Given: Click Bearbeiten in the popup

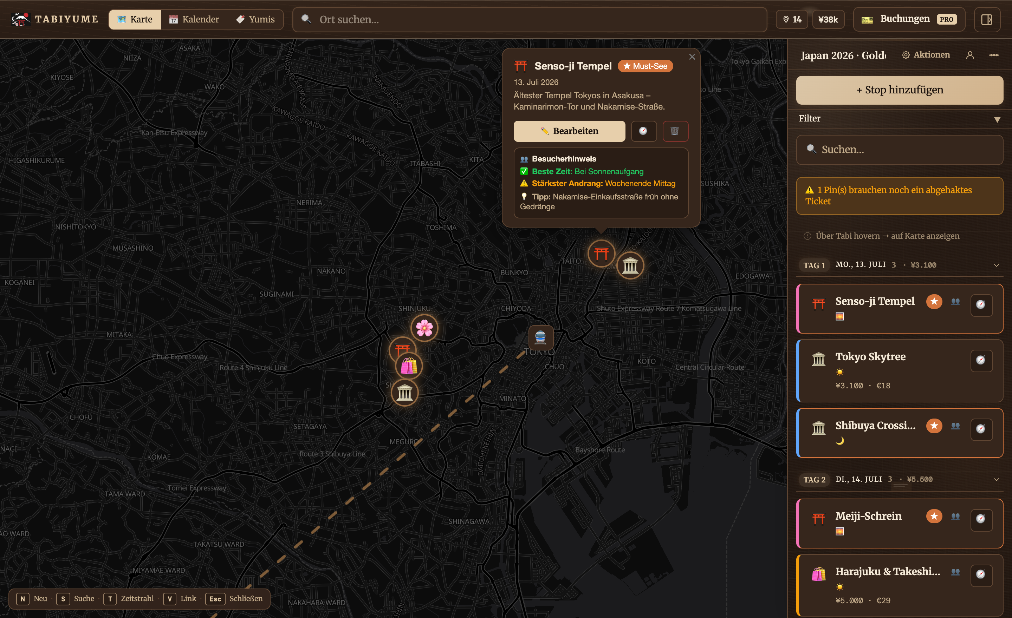Looking at the screenshot, I should (569, 131).
